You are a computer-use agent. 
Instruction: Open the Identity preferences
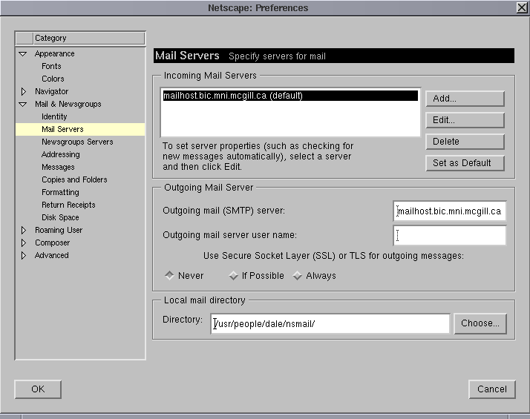(54, 116)
